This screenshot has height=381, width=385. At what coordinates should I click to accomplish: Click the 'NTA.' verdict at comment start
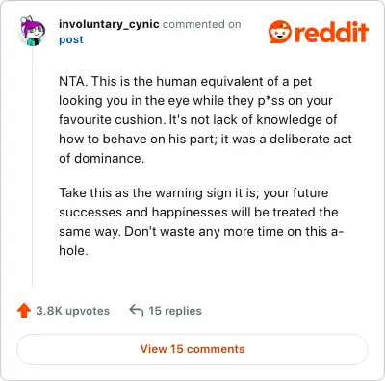[73, 81]
